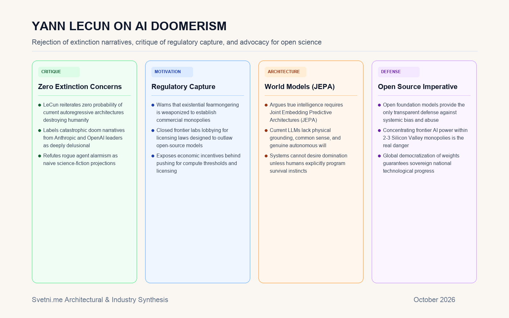Click the title "YANN LECUN ON AI DOOMERISM"
This screenshot has width=509, height=318.
[129, 26]
